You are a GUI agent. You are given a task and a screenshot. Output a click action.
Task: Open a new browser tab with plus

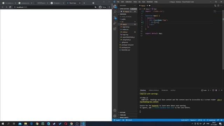(84, 3)
